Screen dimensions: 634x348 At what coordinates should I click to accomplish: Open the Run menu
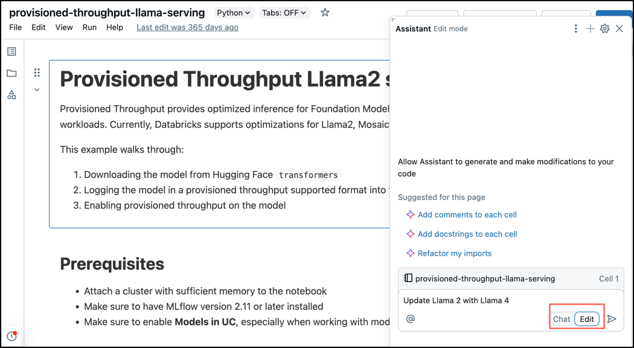point(89,27)
